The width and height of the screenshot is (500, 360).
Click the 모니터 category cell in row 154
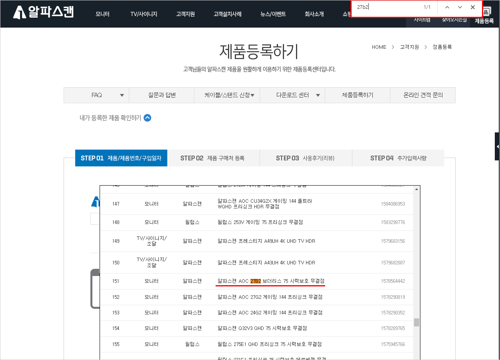coord(152,328)
